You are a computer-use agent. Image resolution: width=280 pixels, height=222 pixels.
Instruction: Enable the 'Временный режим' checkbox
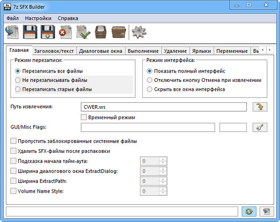tap(84, 117)
